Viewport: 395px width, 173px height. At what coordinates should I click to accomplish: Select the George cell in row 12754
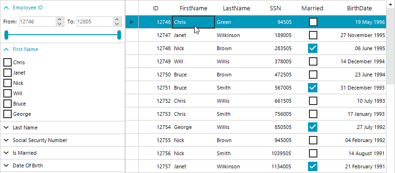coord(193,127)
